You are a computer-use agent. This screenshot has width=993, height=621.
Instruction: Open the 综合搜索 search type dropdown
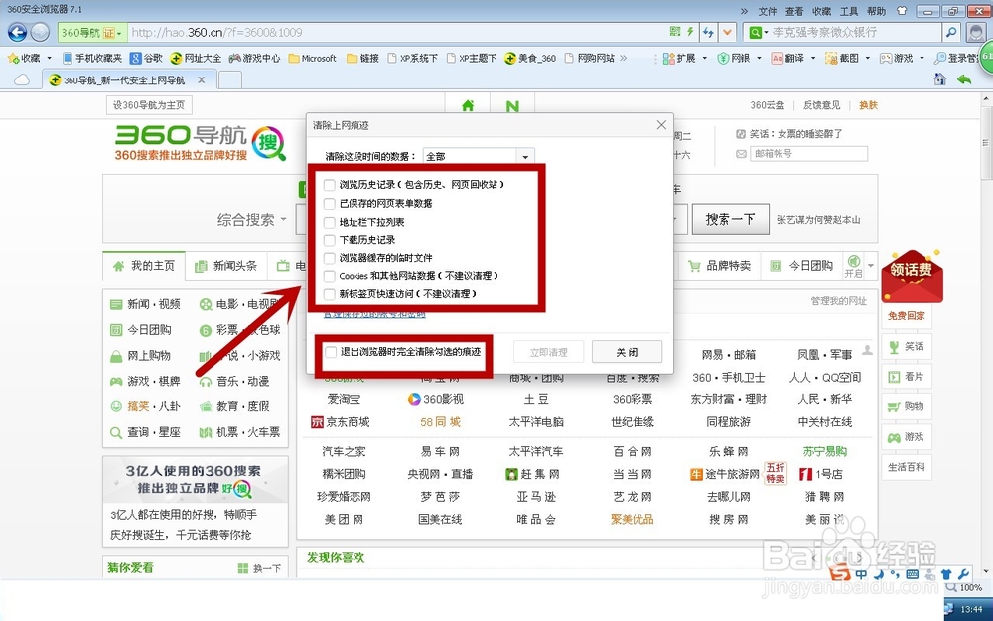[x=251, y=220]
